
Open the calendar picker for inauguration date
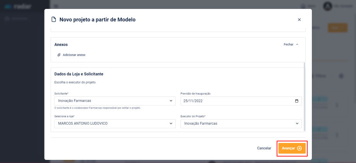click(297, 101)
